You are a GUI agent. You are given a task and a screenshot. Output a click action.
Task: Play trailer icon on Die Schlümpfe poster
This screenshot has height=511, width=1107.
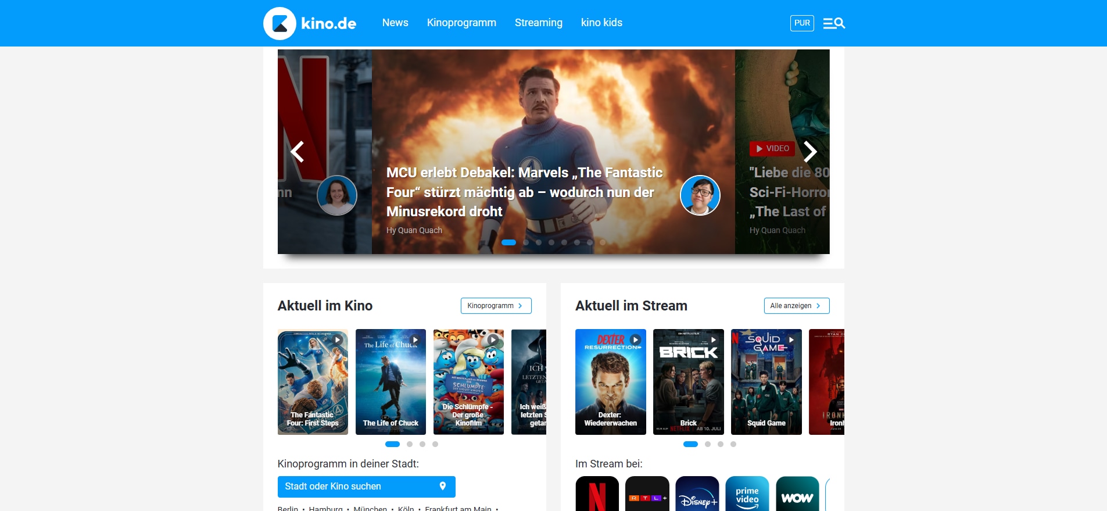tap(493, 340)
